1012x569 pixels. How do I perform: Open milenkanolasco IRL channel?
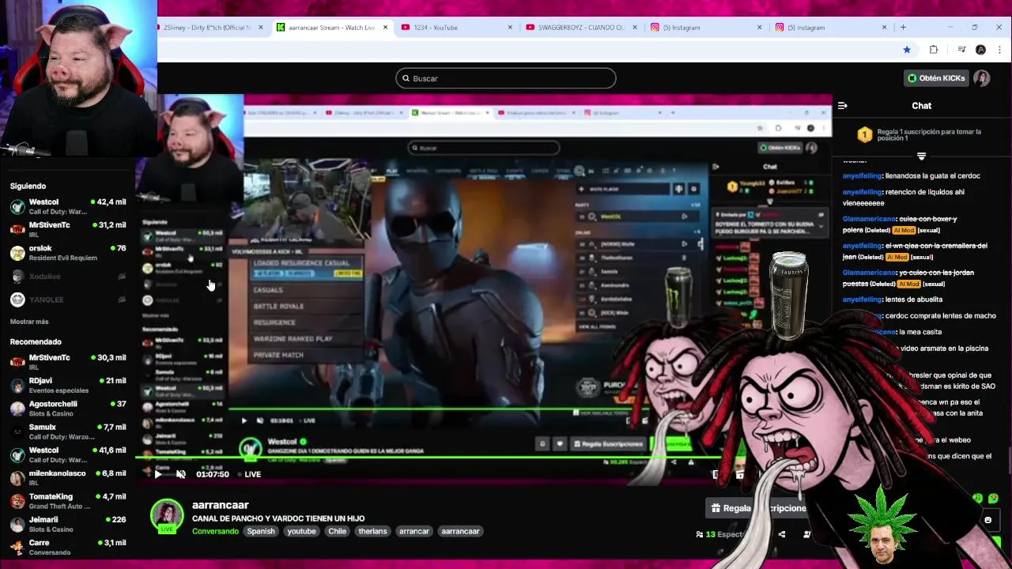[x=68, y=478]
